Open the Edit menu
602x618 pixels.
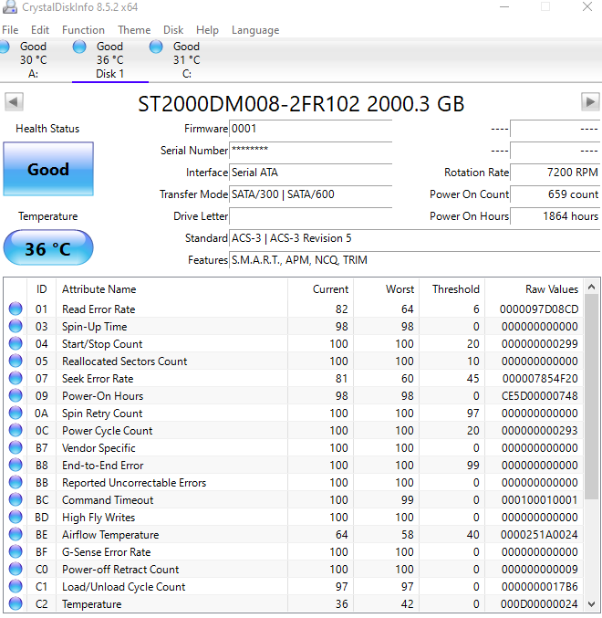pos(40,30)
